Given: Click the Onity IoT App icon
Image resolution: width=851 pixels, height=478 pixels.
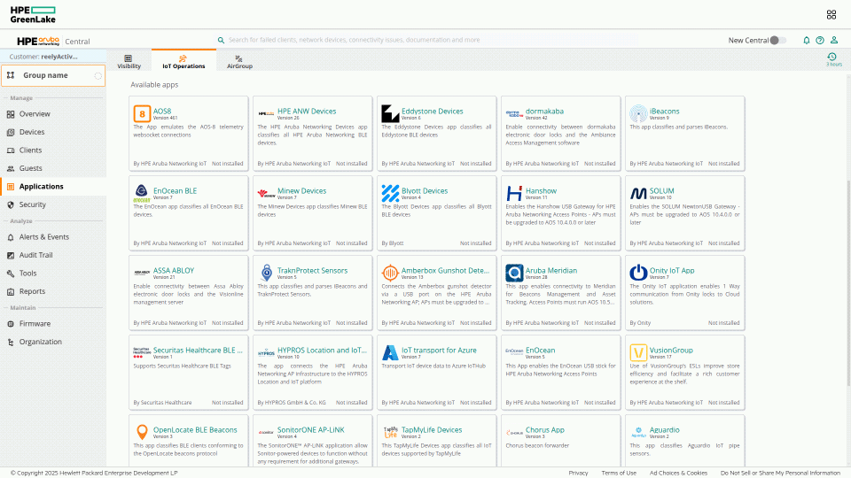Looking at the screenshot, I should [638, 273].
